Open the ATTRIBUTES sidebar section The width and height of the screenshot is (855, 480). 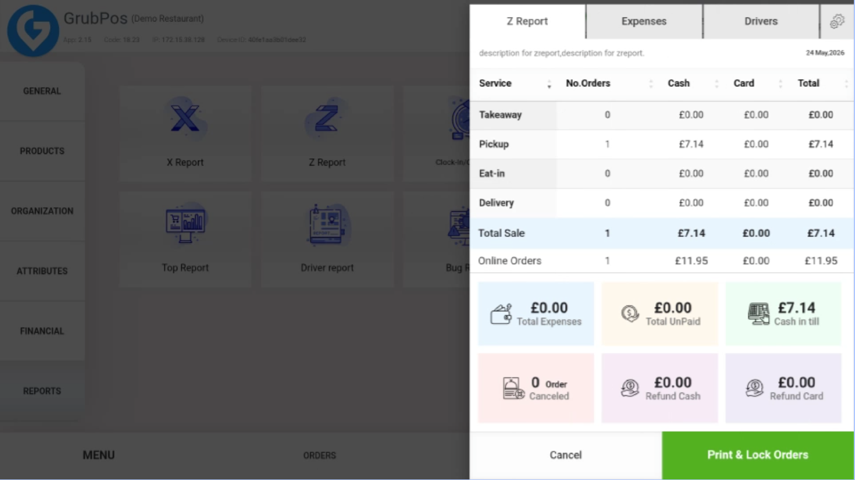[x=42, y=271]
